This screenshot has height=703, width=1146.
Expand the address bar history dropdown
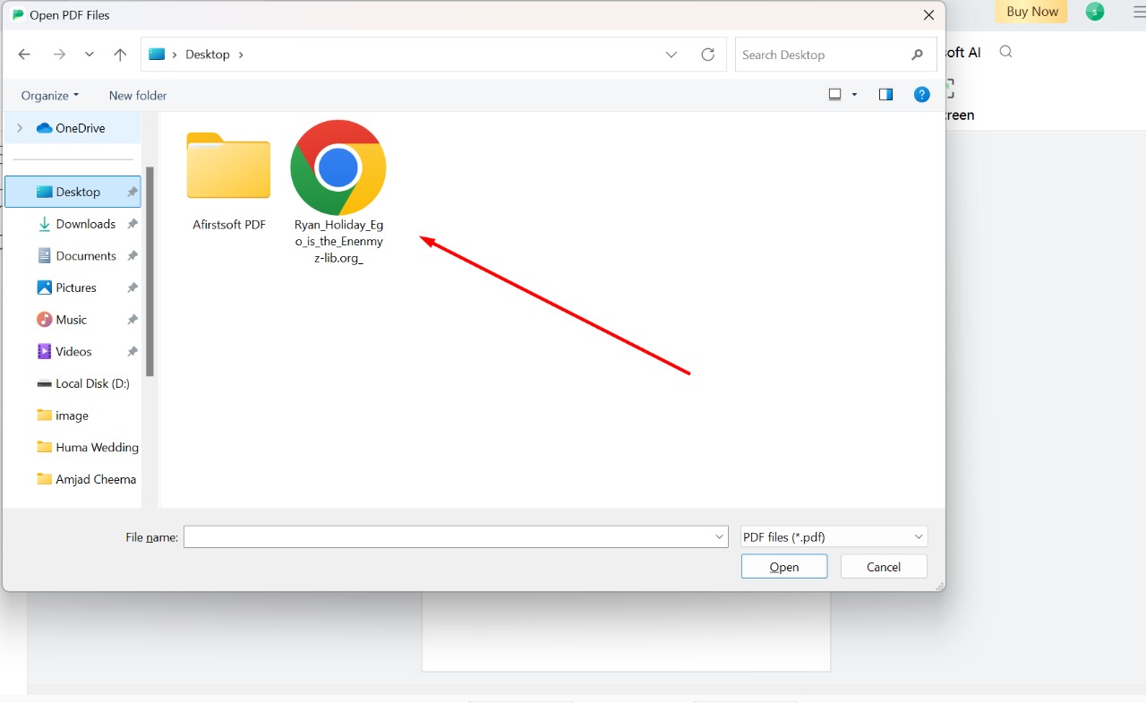tap(671, 55)
